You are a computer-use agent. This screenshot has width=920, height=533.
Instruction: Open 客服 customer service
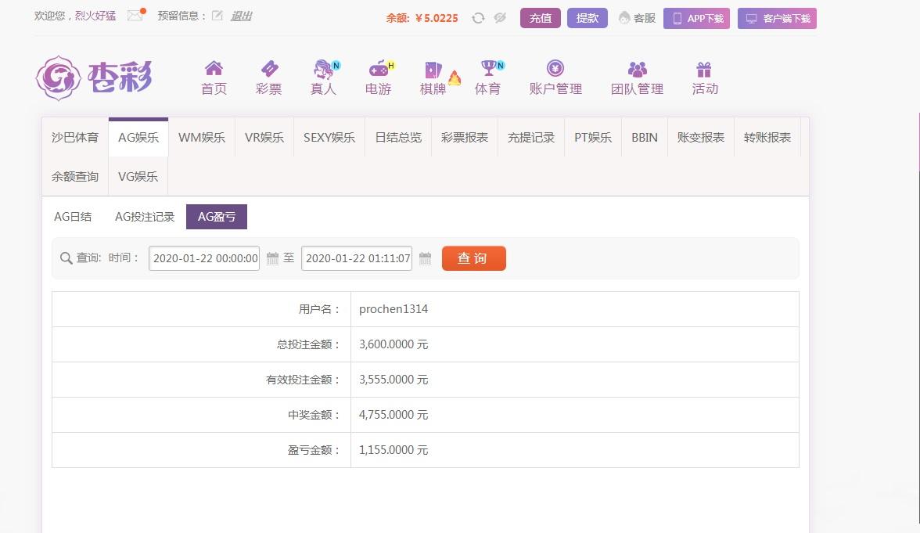click(x=637, y=18)
